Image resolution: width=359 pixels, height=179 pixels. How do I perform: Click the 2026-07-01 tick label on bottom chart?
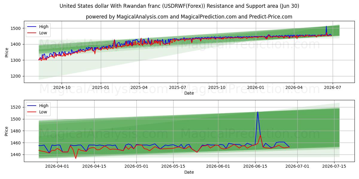[298, 166]
